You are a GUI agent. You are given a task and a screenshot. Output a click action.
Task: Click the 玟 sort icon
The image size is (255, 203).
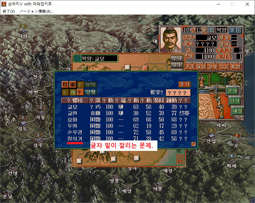[65, 85]
